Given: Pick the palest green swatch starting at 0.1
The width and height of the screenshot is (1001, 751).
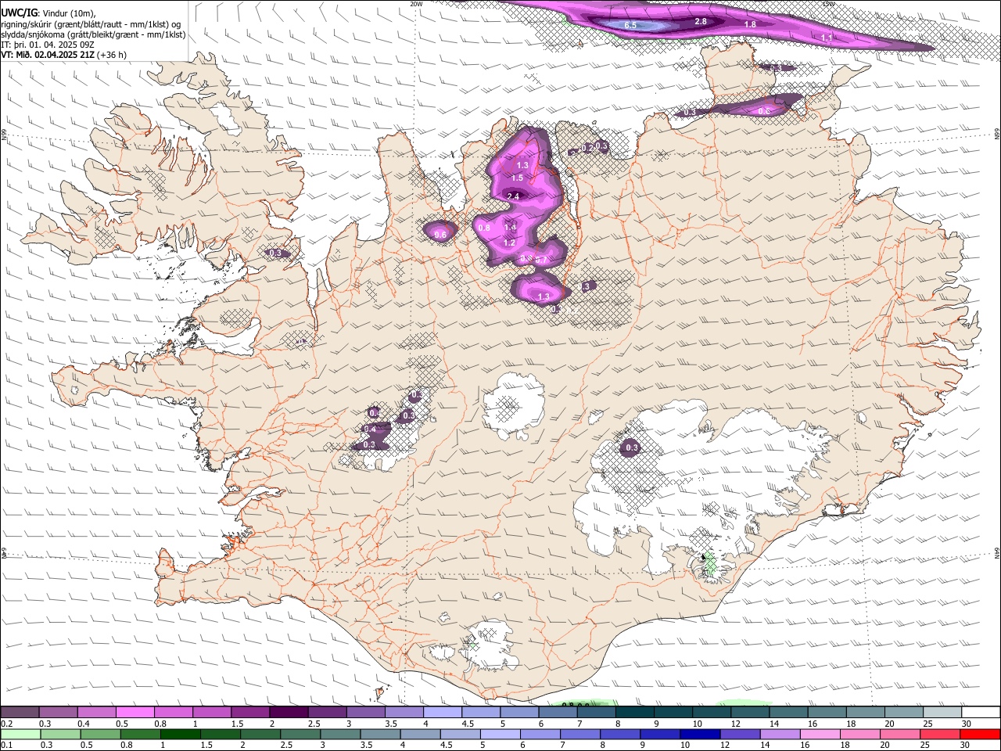Looking at the screenshot, I should pos(20,734).
